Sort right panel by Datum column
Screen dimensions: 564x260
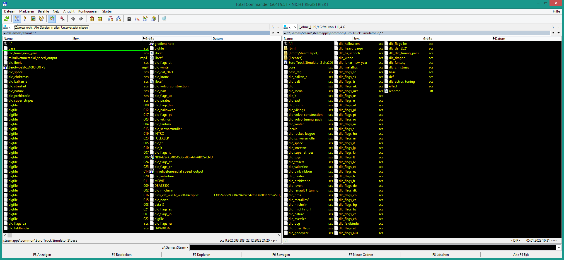[x=527, y=39]
